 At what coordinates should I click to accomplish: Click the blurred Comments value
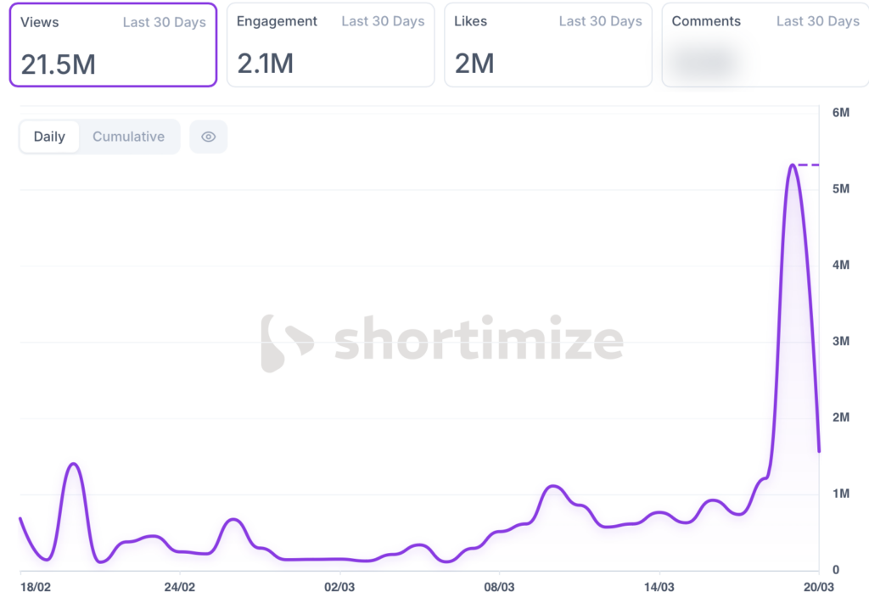pyautogui.click(x=700, y=63)
